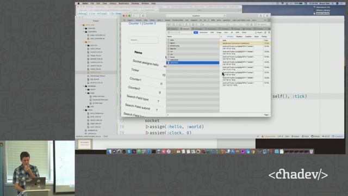Click the Search Field submit row
Screen dimensions: 348x196
138,107
